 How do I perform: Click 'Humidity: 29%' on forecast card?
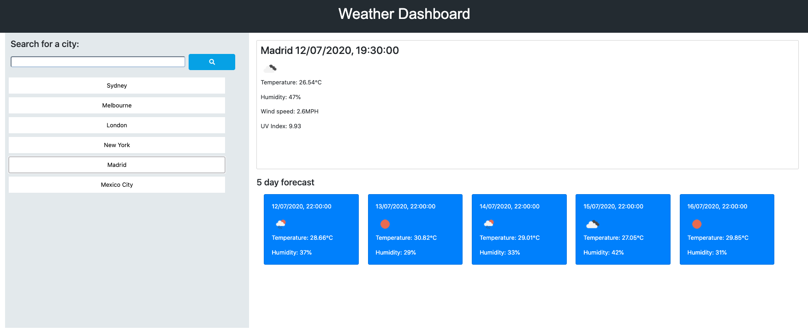(x=396, y=253)
